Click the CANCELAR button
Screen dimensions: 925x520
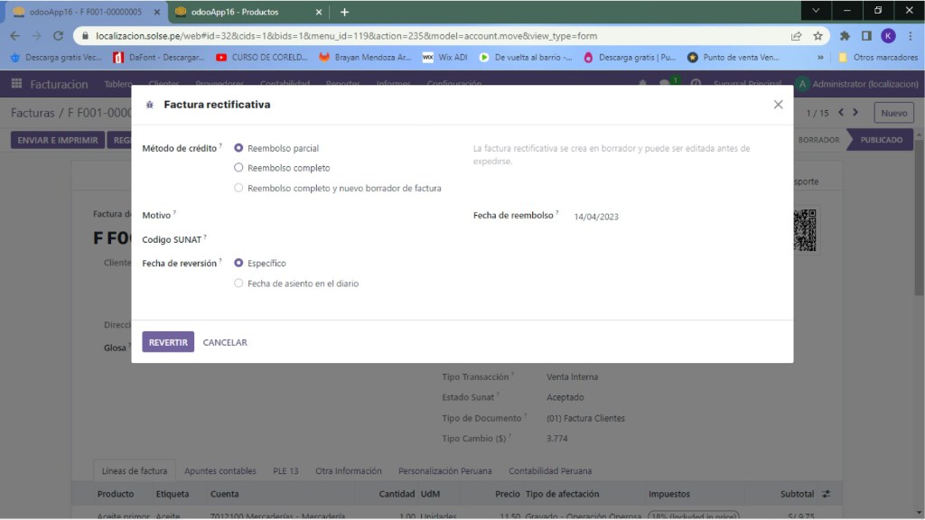pos(225,342)
